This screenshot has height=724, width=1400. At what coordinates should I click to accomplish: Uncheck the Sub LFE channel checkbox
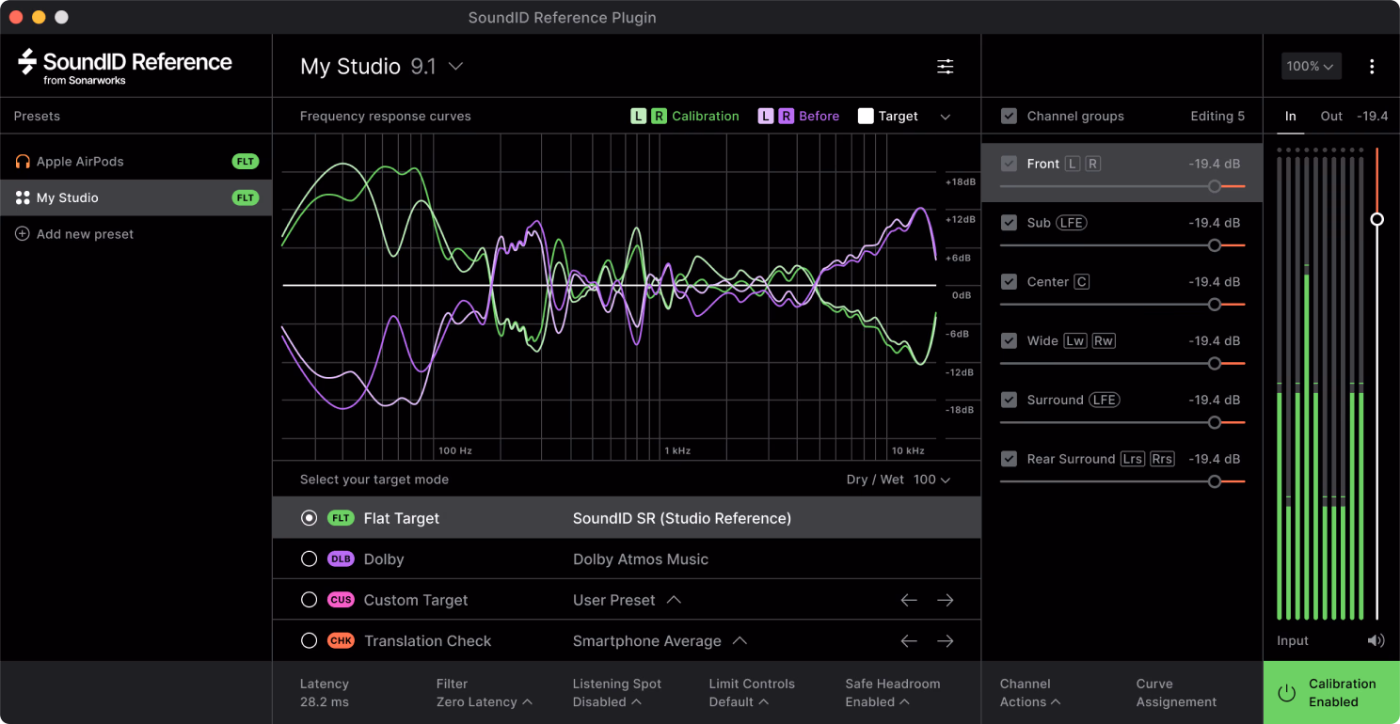coord(1010,223)
